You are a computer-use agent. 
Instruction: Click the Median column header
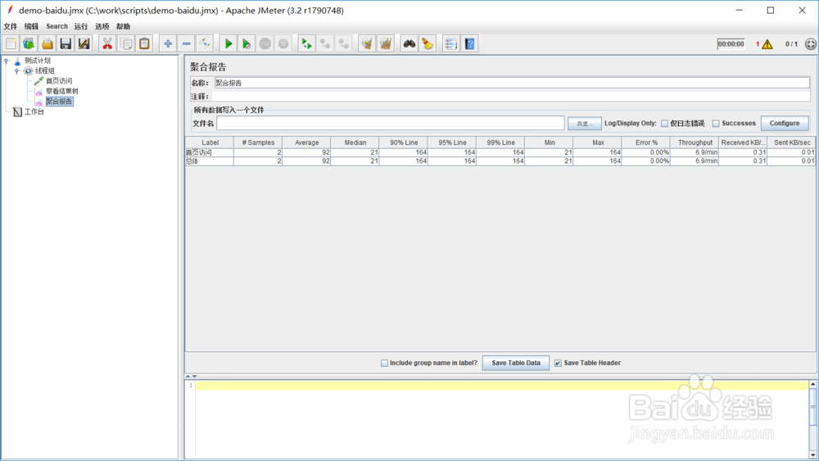(x=355, y=142)
